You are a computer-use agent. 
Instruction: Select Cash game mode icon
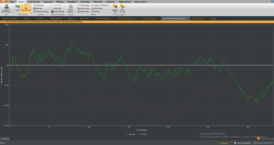(18, 8)
